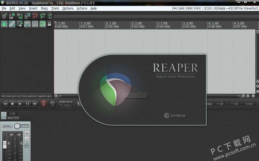Click the REAPER splash screen logo
This screenshot has height=161, width=259.
coord(116,89)
